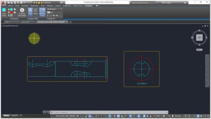Switch to the Annotate ribbon tab
Image resolution: width=211 pixels, height=119 pixels.
25,6
